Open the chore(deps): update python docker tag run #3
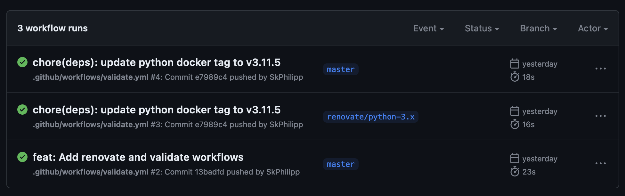 (x=157, y=110)
